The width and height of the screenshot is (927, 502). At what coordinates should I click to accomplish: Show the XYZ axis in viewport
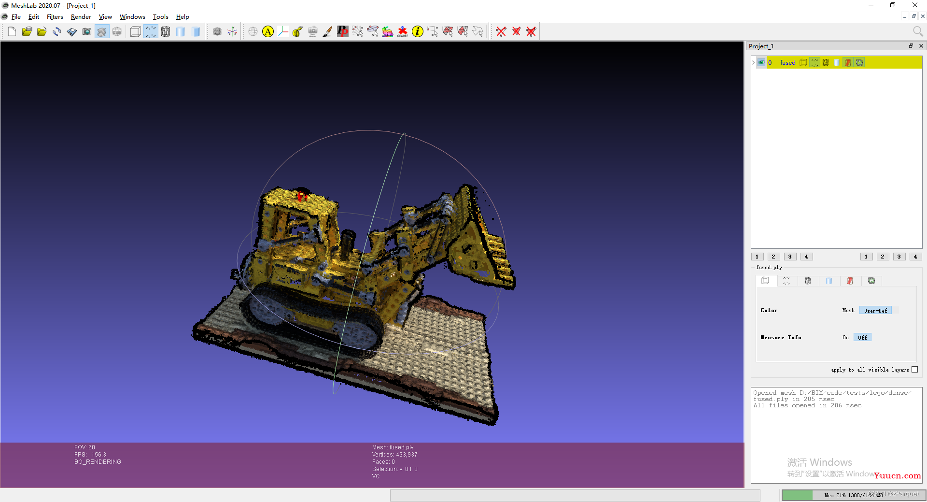tap(232, 32)
